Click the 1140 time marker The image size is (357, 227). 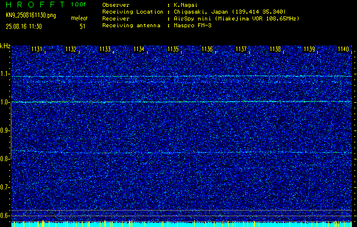343,49
